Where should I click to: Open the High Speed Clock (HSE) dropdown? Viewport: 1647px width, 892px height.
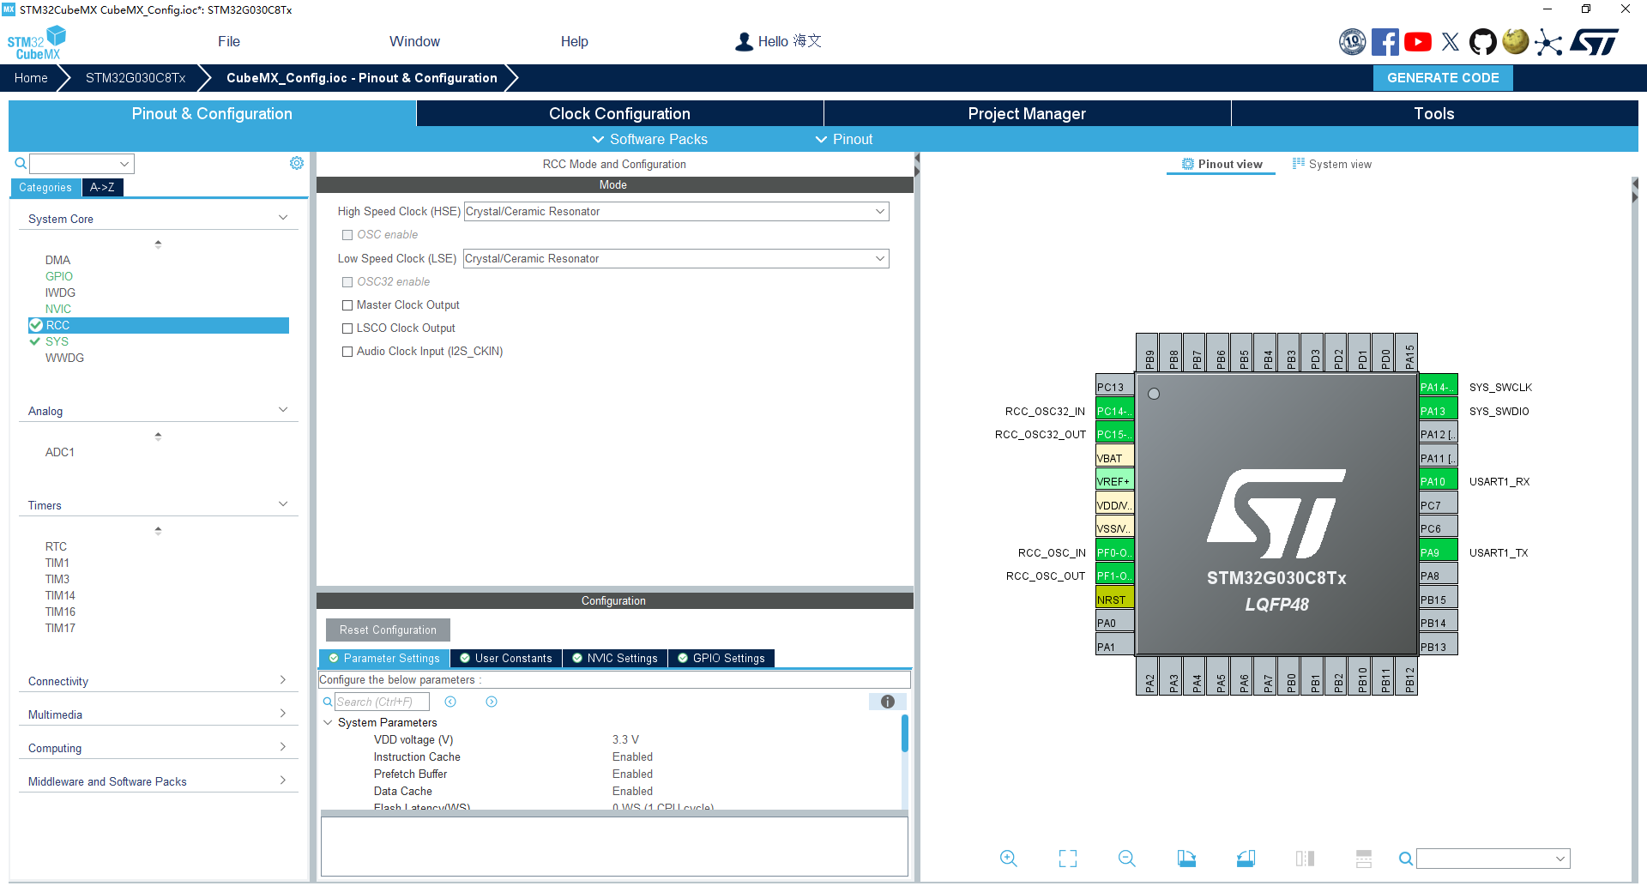coord(676,212)
